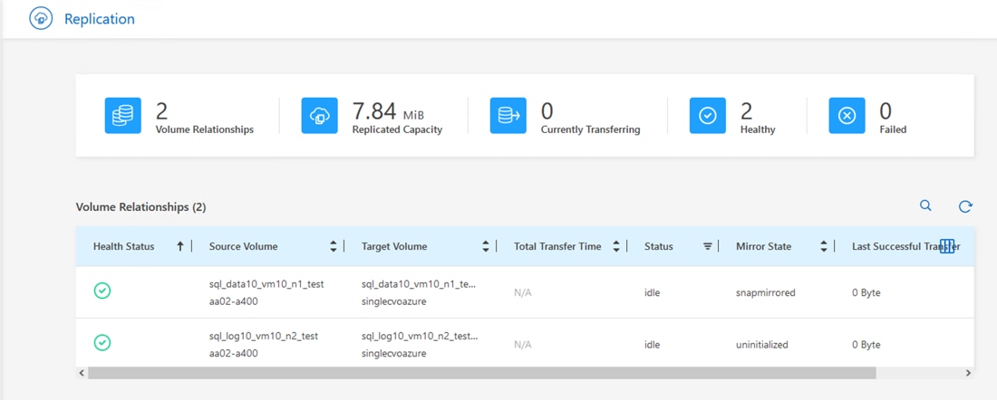Image resolution: width=997 pixels, height=400 pixels.
Task: Click the Mirror State column header
Action: pos(764,246)
